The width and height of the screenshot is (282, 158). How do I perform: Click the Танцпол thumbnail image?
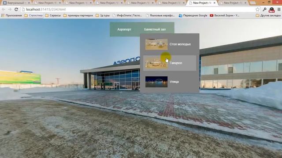(156, 63)
